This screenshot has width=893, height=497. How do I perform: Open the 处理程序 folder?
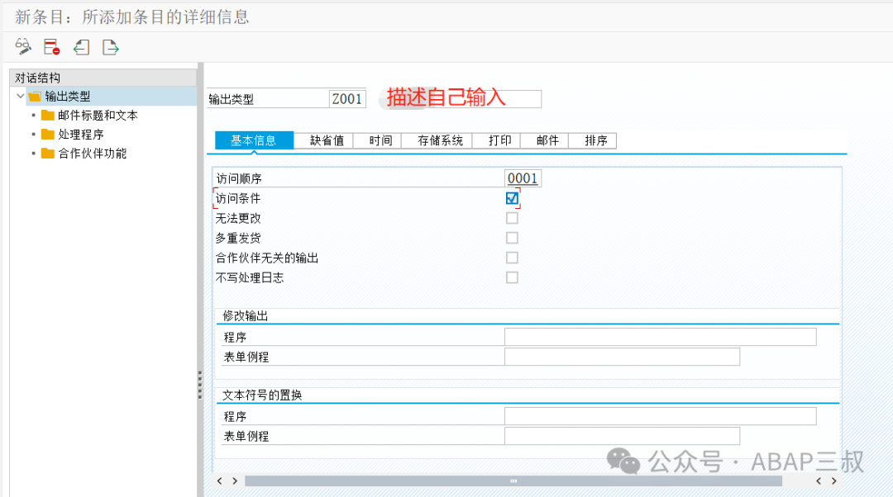coord(73,135)
